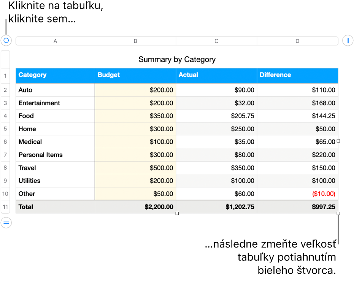The width and height of the screenshot is (354, 281).
Task: Click the table select circle handle
Action: click(x=6, y=40)
